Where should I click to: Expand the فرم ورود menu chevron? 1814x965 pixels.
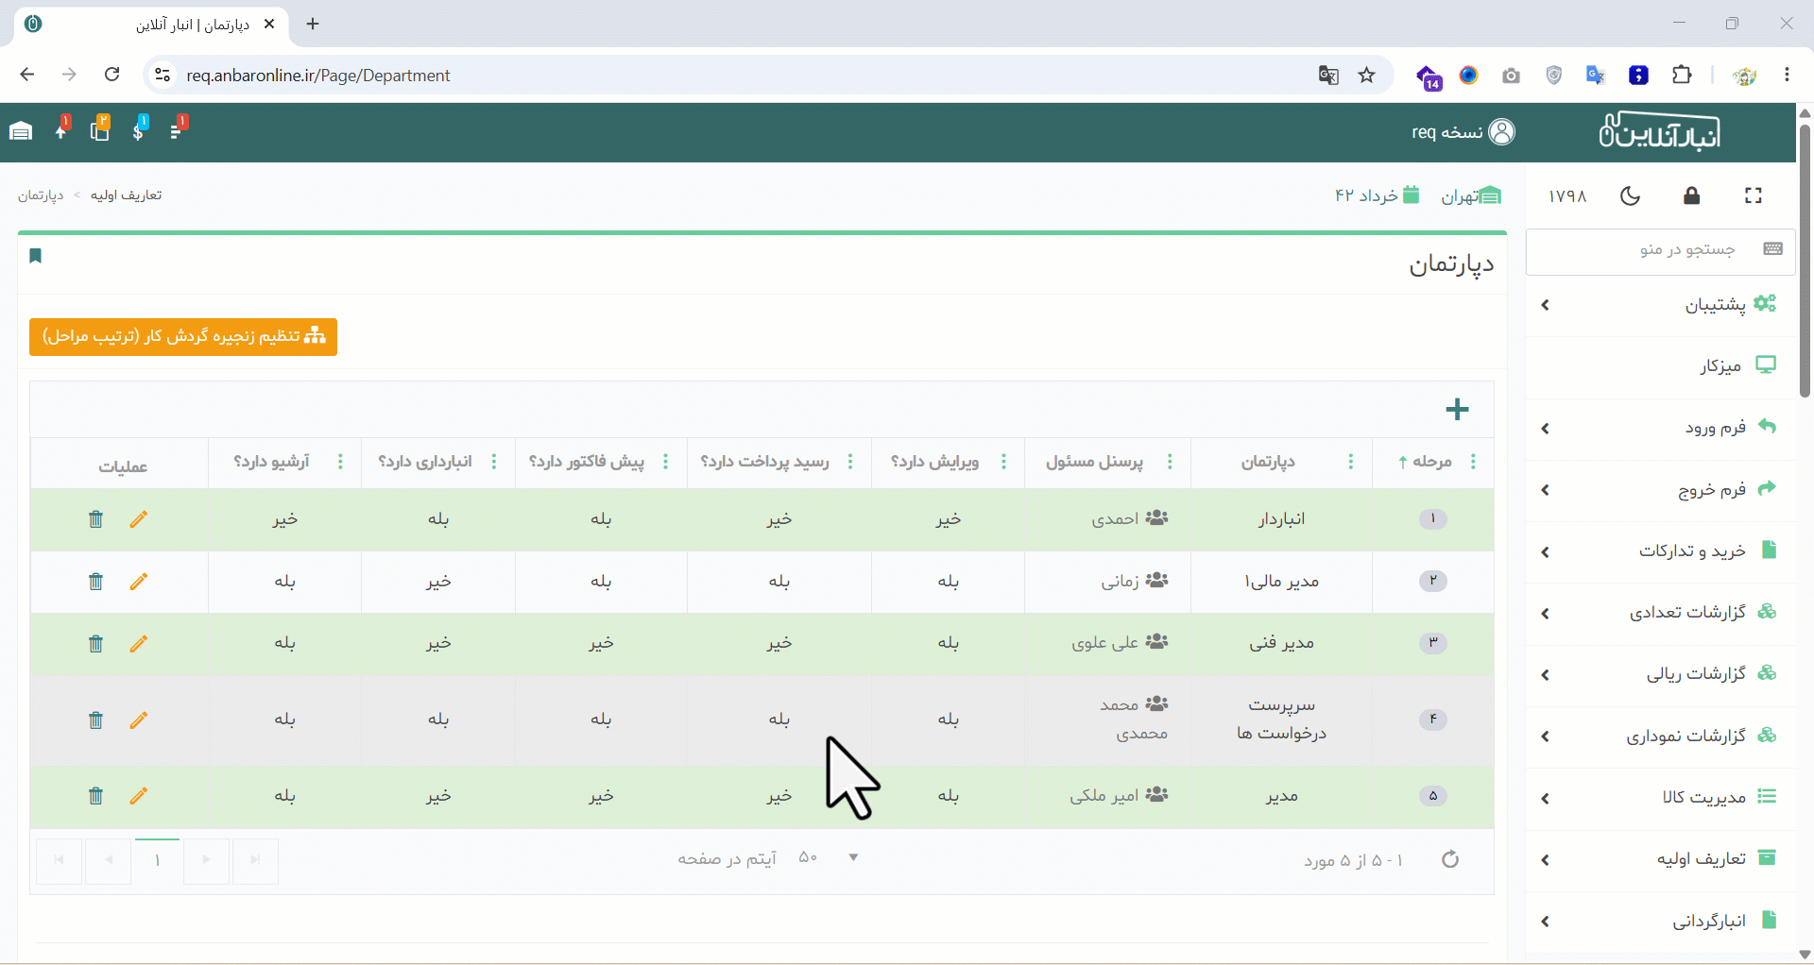pos(1546,429)
